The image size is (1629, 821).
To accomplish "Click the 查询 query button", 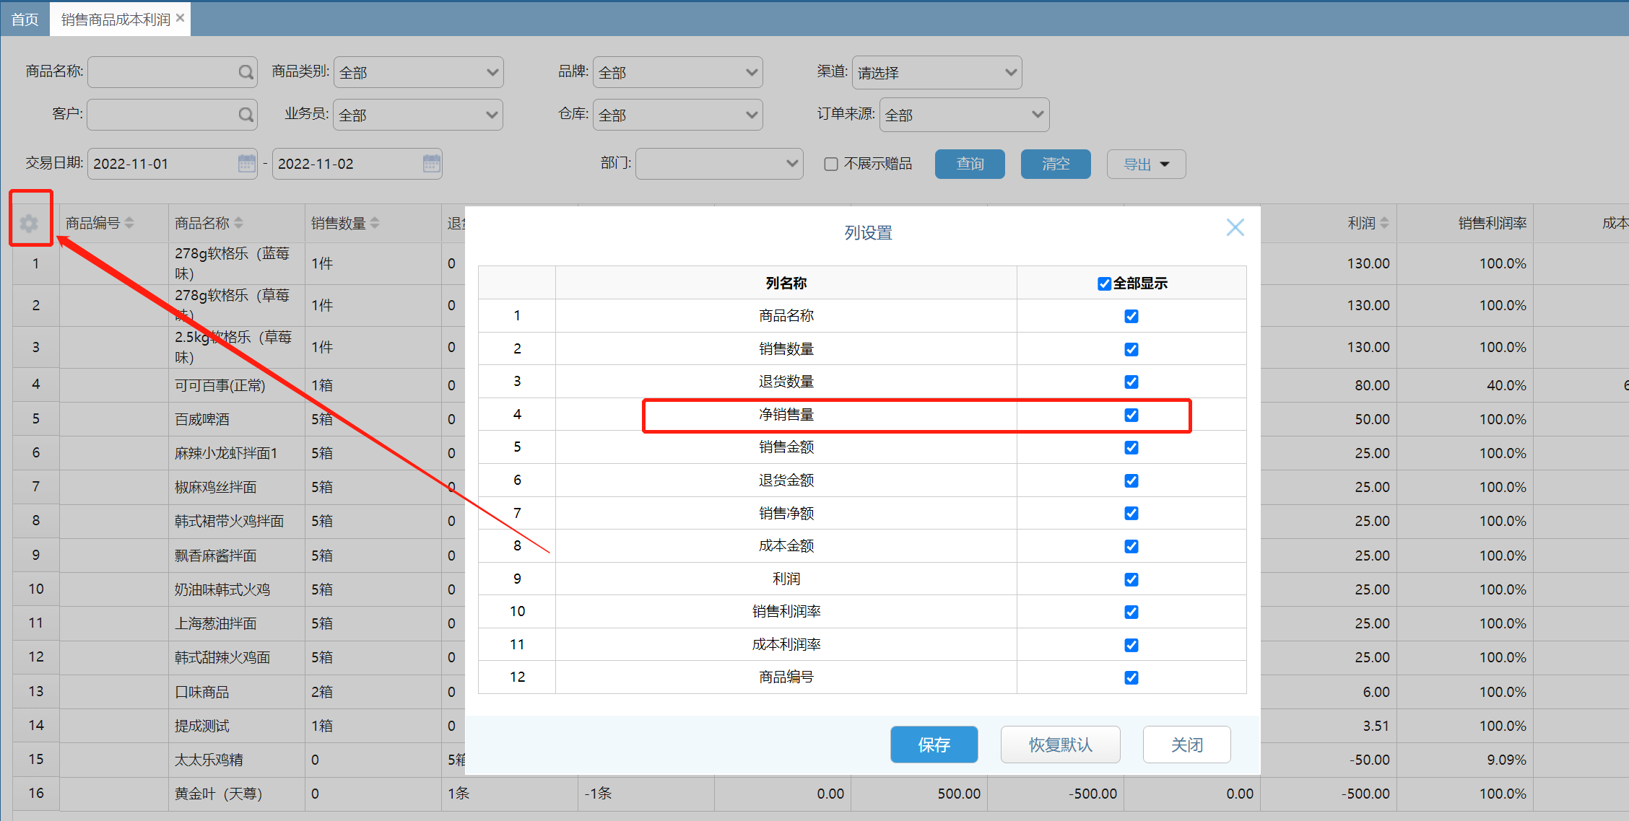I will 970,164.
